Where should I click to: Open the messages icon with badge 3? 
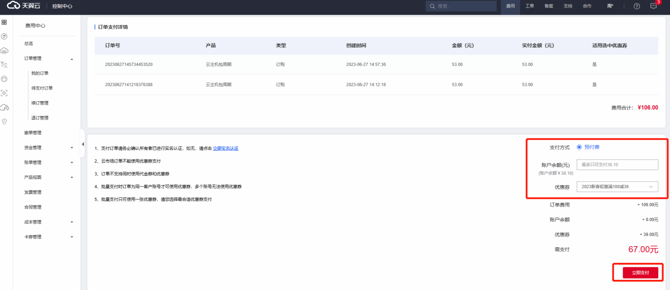[x=653, y=6]
